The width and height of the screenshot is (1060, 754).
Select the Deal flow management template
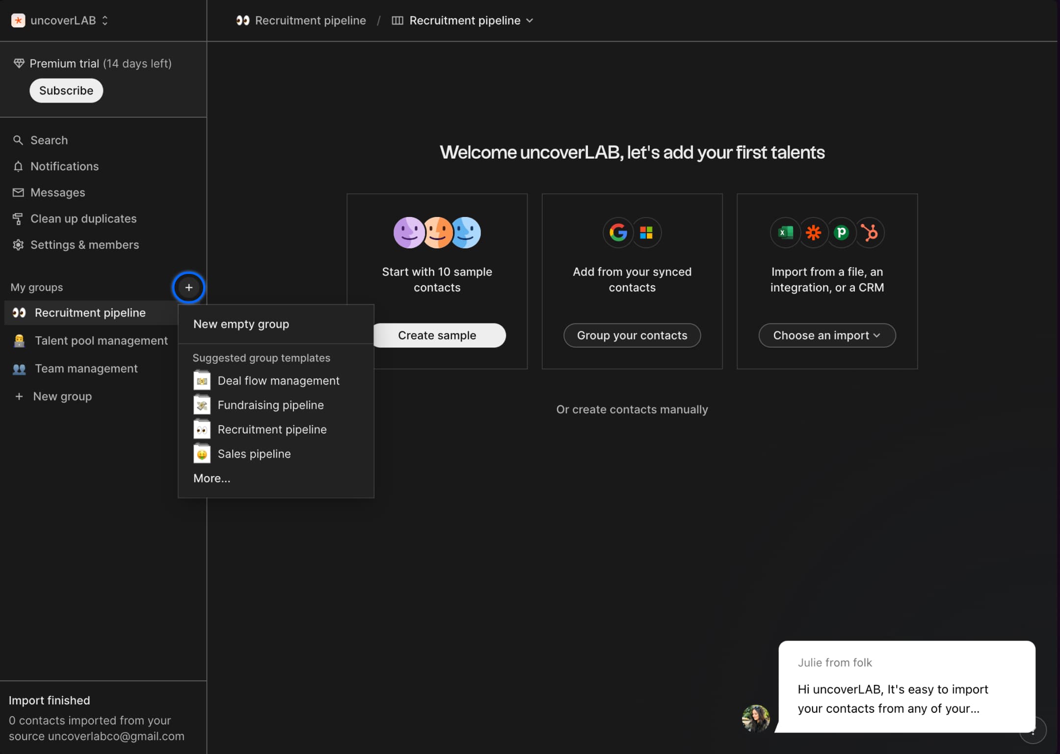point(279,380)
